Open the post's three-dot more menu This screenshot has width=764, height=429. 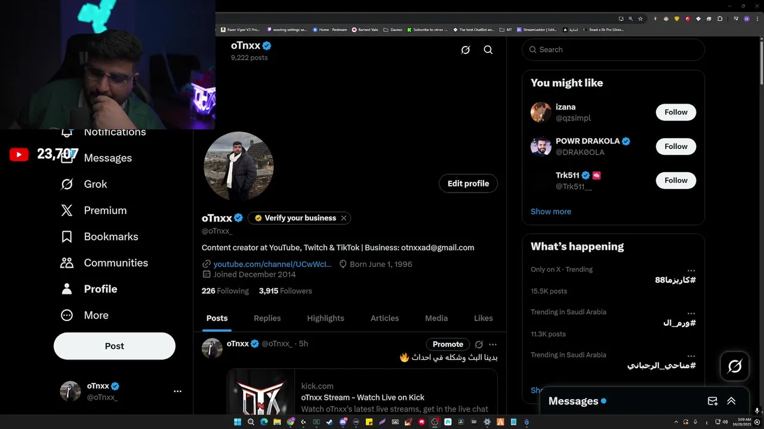[x=492, y=344]
